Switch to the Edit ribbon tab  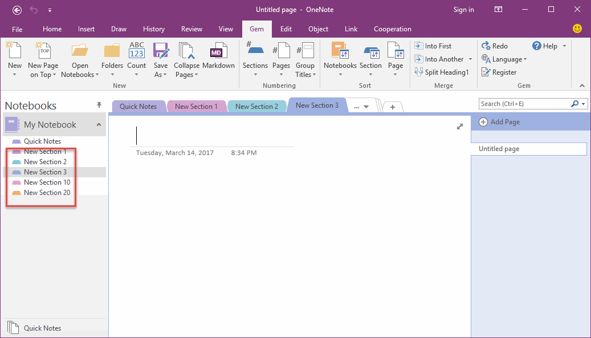coord(286,29)
